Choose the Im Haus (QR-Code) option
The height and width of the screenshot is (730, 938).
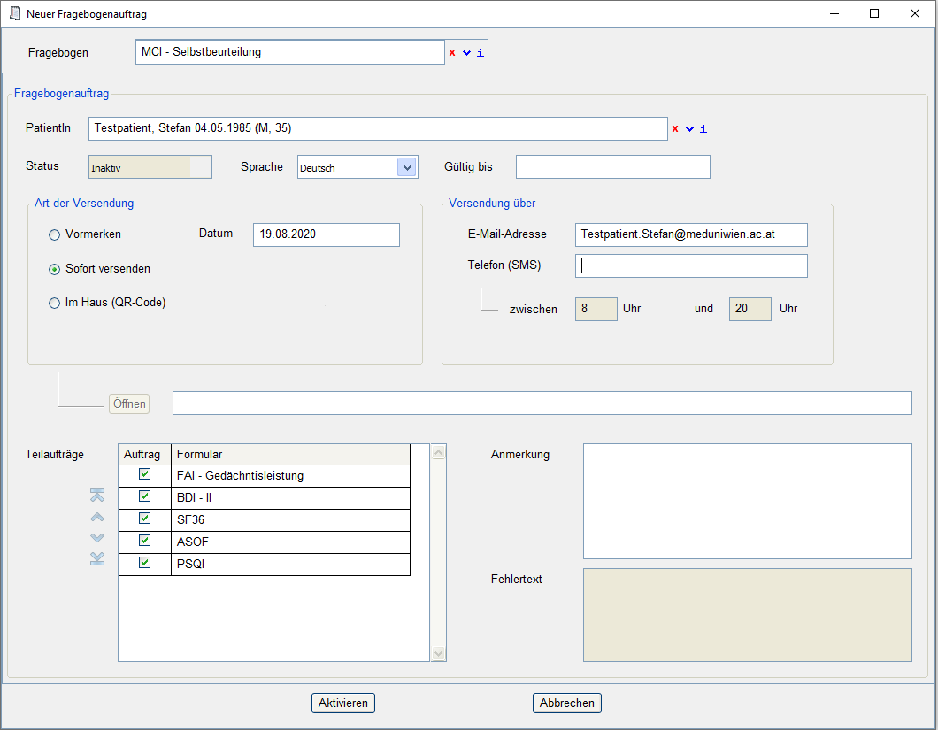pos(55,303)
